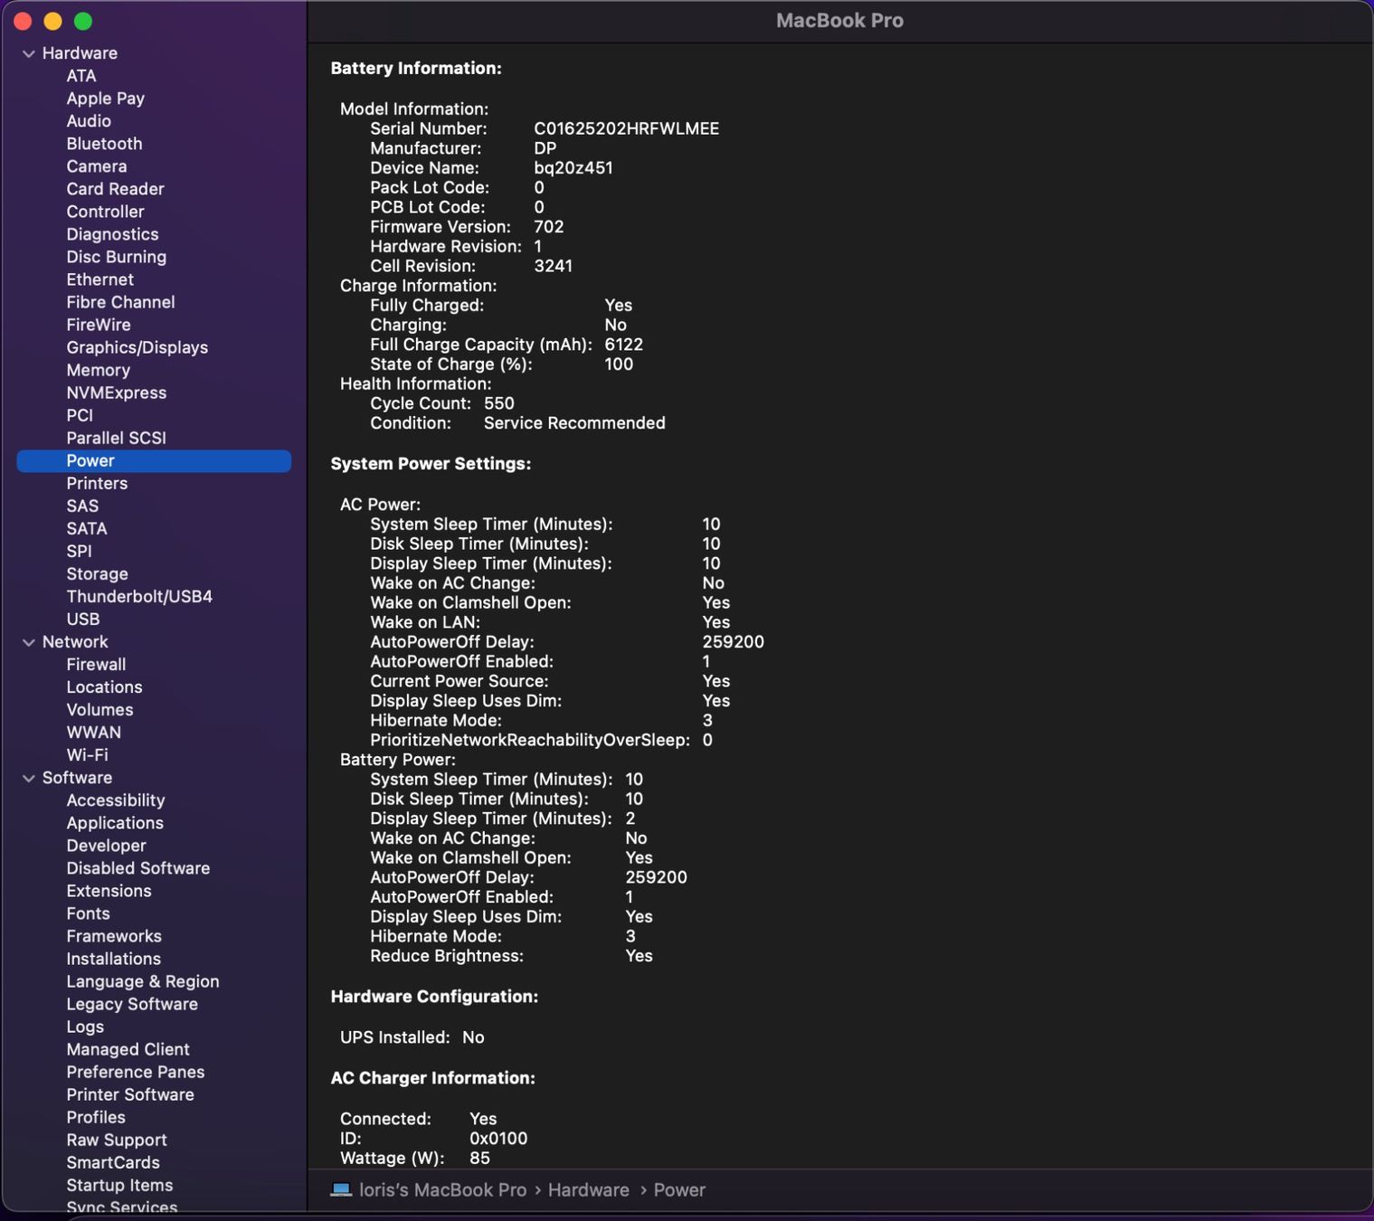Select Storage in the sidebar
Viewport: 1374px width, 1221px height.
[x=97, y=573]
